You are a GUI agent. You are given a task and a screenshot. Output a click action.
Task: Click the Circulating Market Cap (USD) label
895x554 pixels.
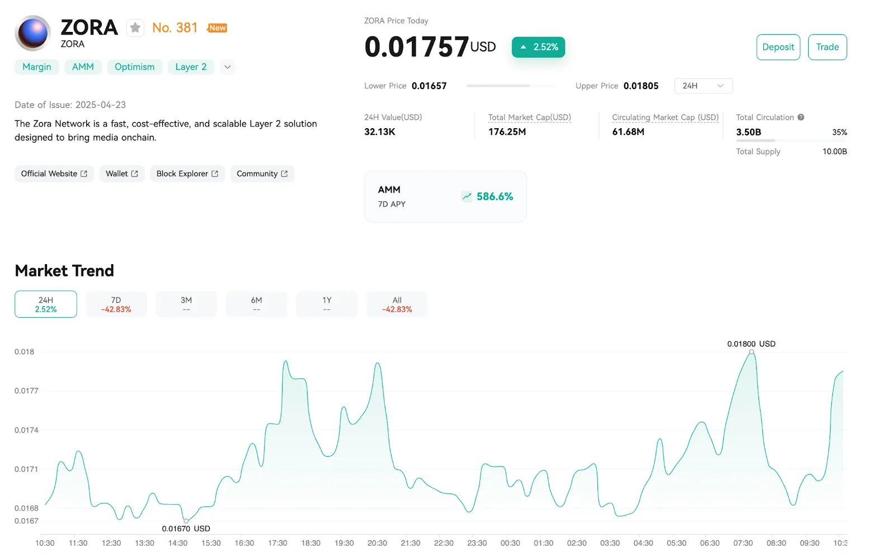click(x=665, y=118)
